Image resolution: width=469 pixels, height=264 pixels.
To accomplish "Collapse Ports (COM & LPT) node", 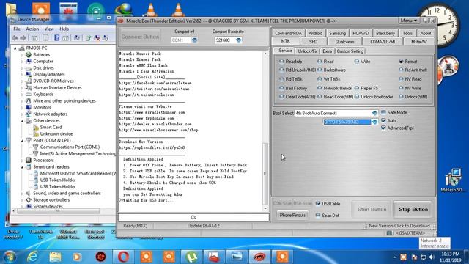I will 23,141.
